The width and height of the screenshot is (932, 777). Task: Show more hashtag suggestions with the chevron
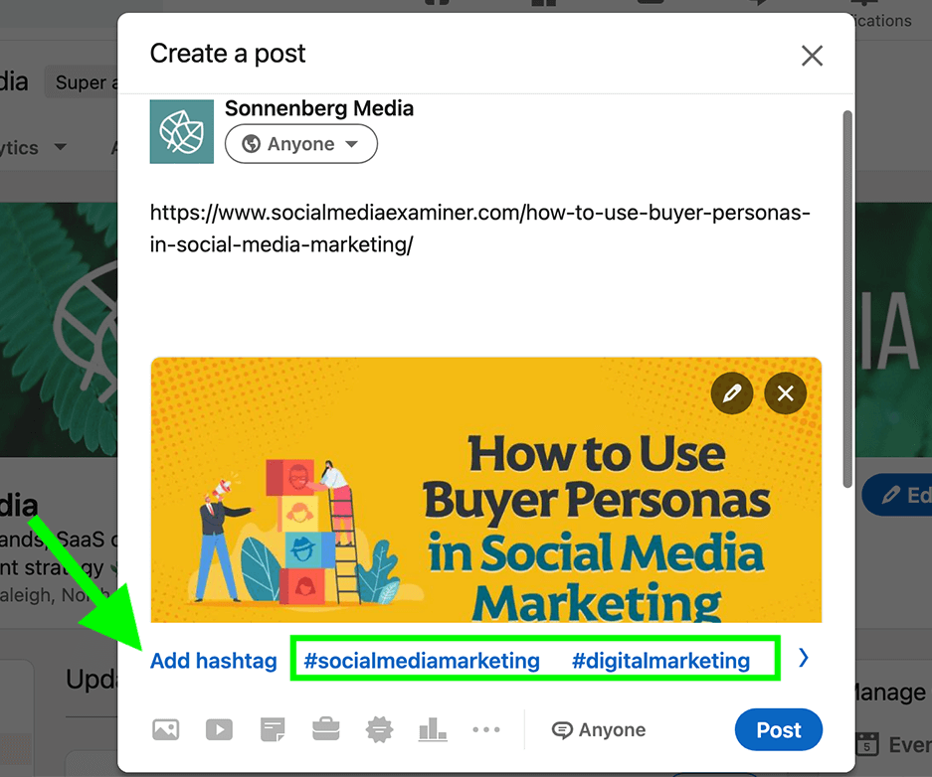[803, 658]
